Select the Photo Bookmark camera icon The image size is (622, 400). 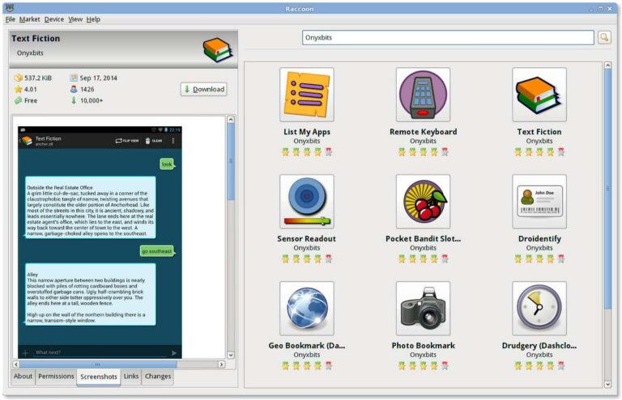tap(423, 308)
